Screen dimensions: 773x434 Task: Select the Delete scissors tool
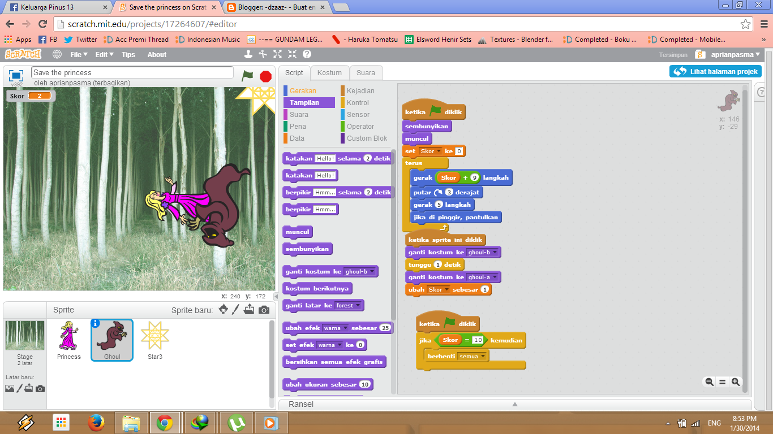(x=262, y=54)
